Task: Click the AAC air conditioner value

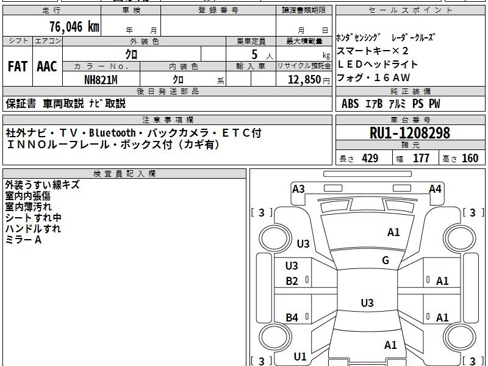Action: [x=47, y=66]
